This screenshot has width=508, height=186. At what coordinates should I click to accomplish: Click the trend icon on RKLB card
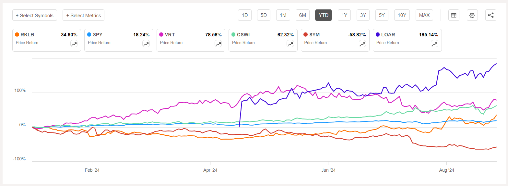[74, 44]
